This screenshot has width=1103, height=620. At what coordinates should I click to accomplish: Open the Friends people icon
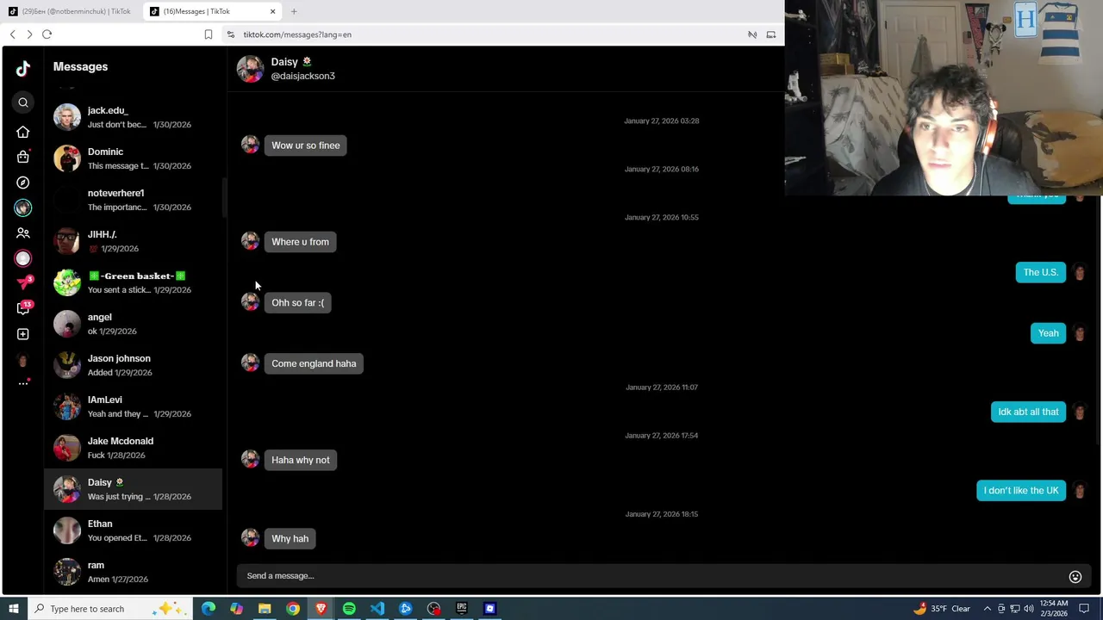click(x=23, y=233)
